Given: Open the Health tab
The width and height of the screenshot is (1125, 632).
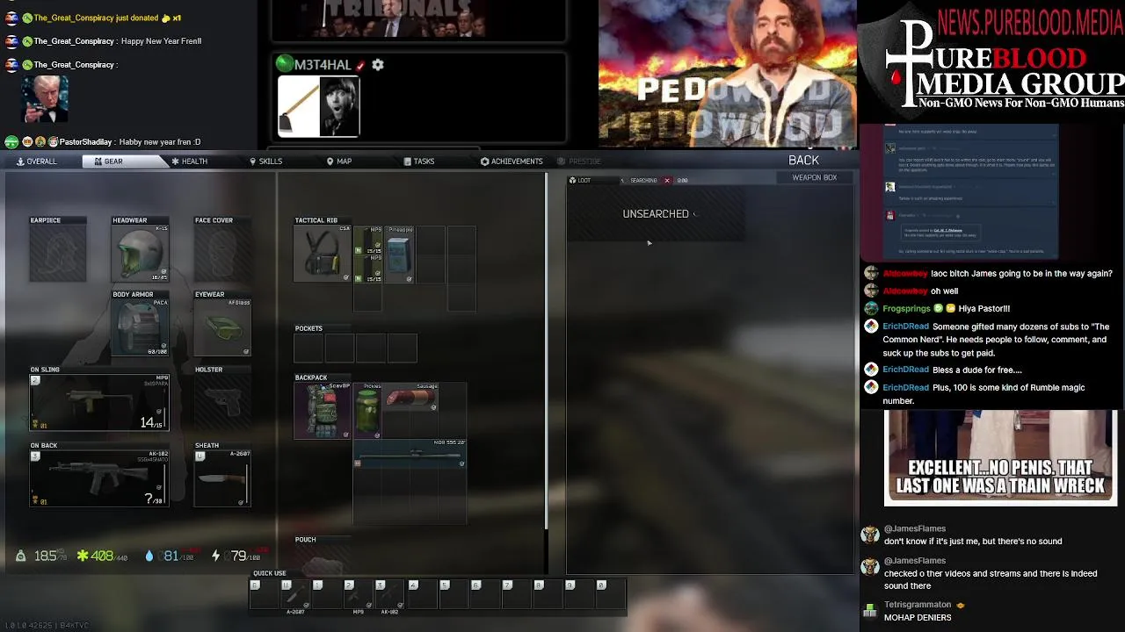Looking at the screenshot, I should [x=189, y=162].
